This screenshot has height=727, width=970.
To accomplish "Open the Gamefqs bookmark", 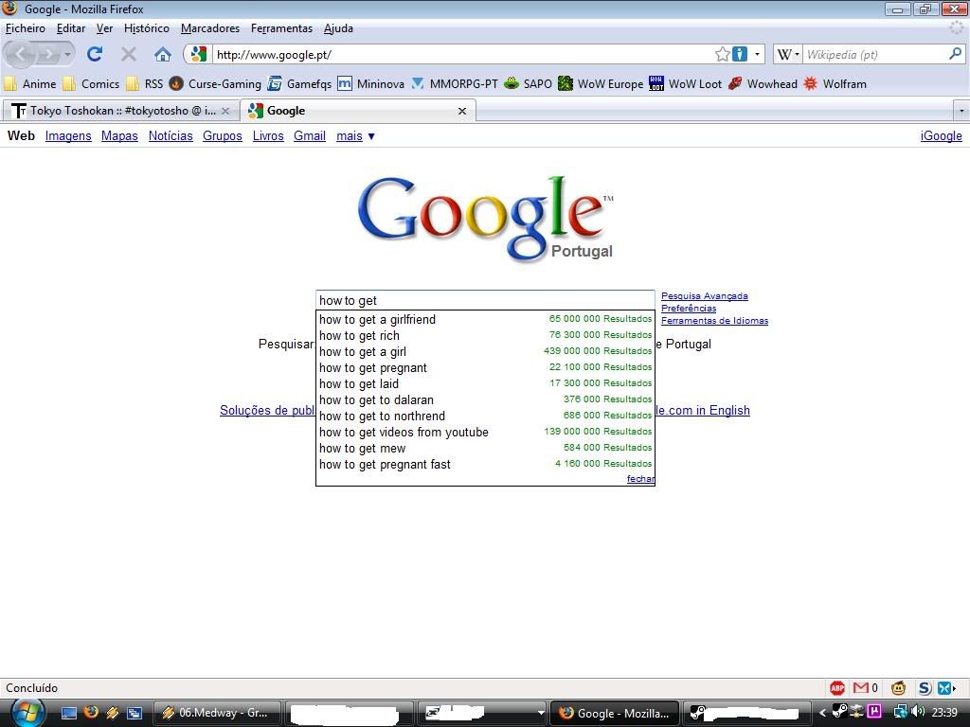I will (299, 83).
